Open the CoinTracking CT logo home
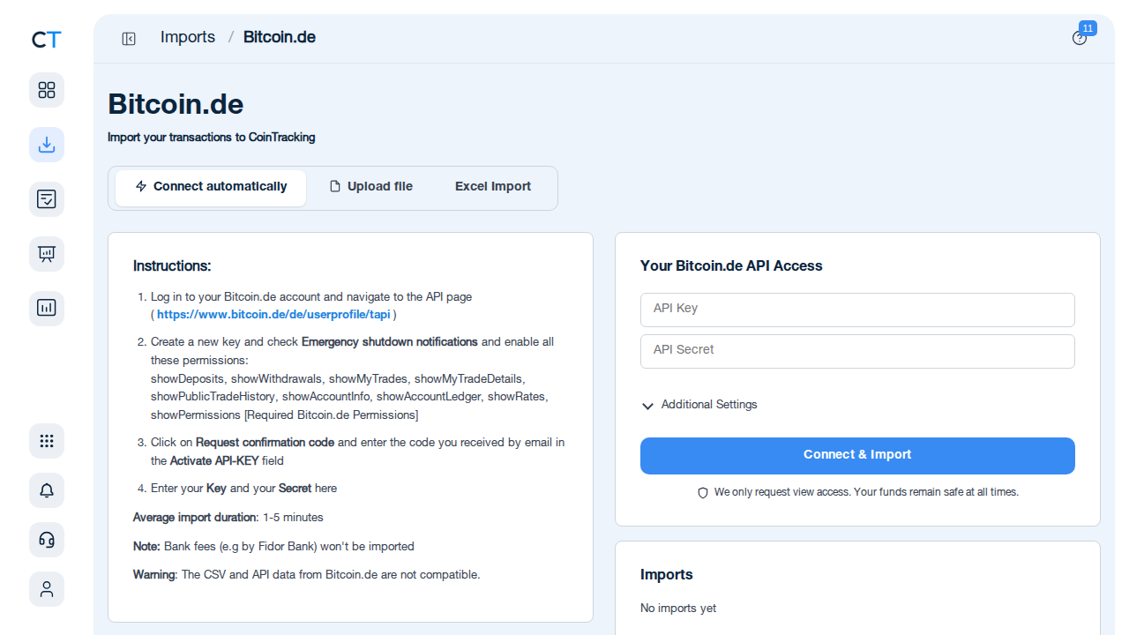 [x=47, y=40]
